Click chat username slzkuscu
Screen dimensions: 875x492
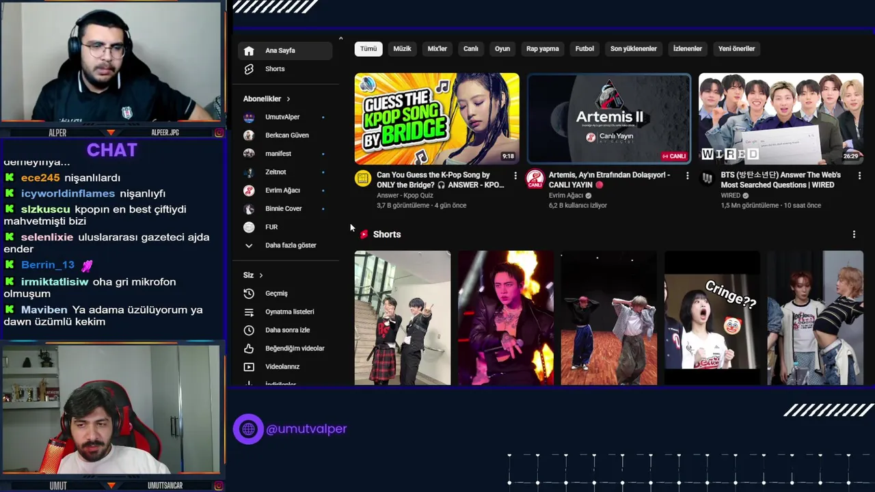pyautogui.click(x=46, y=210)
